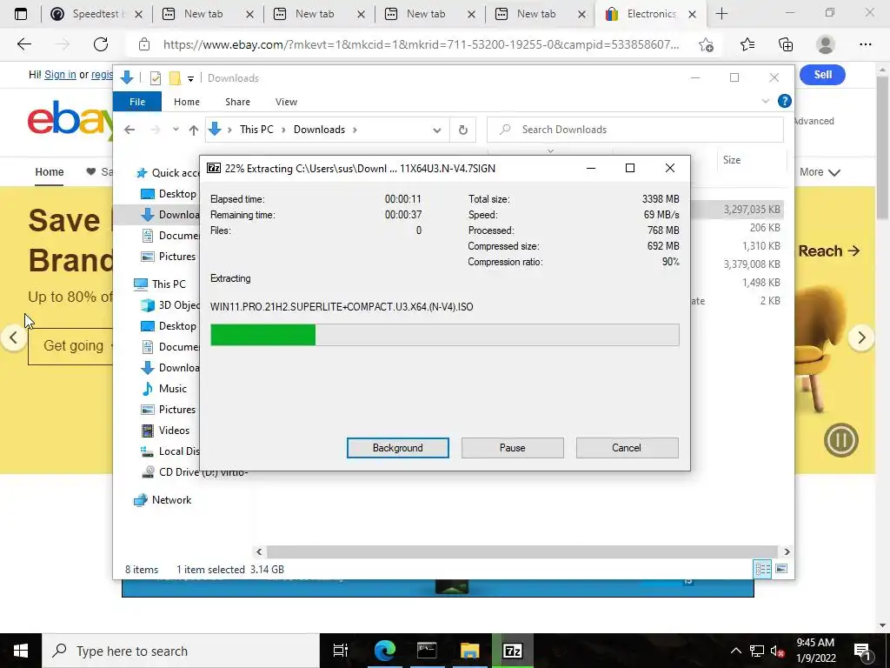Open Explorer help question mark icon
Image resolution: width=890 pixels, height=668 pixels.
pos(785,101)
